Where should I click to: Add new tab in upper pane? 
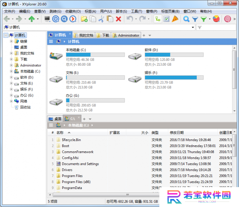tap(144, 35)
